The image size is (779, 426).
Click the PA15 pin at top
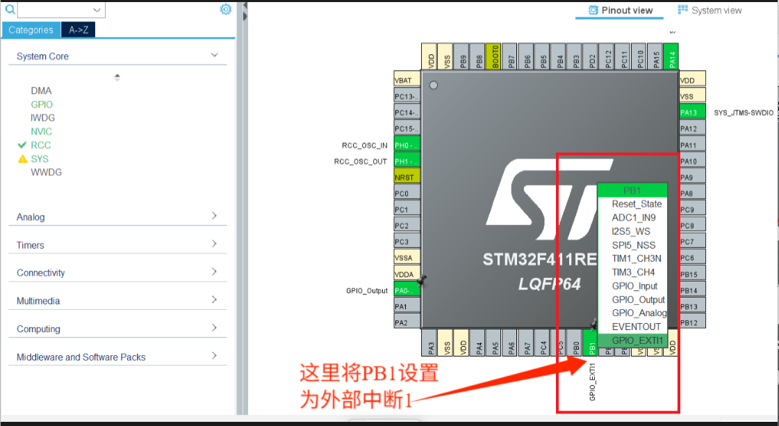click(x=656, y=56)
